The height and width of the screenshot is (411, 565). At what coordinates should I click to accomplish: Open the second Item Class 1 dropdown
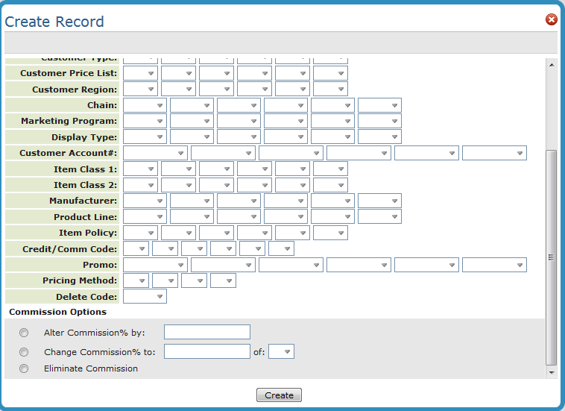click(x=178, y=169)
